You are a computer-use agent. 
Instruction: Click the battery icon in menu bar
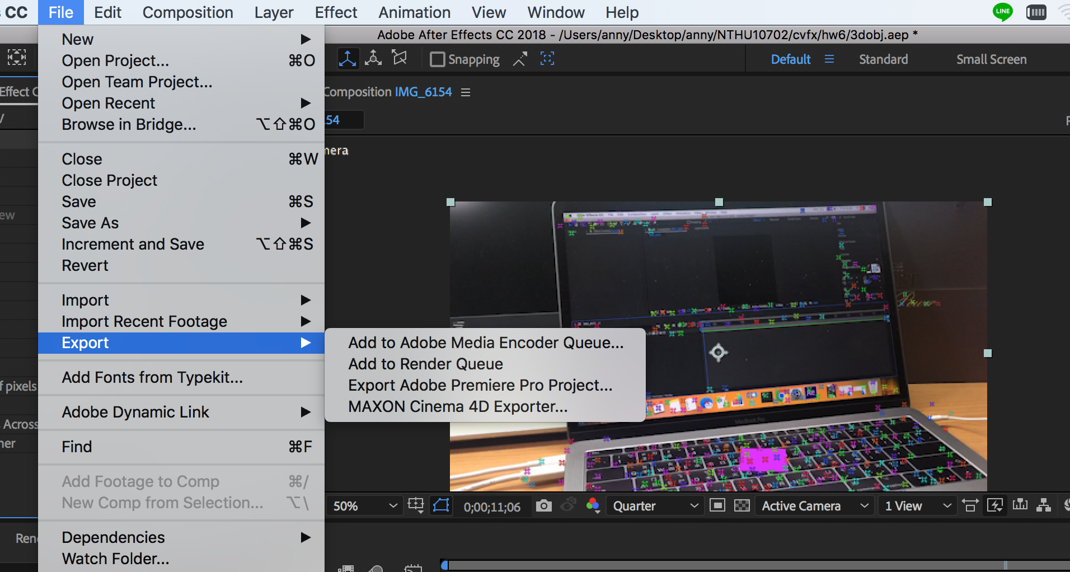tap(1036, 12)
